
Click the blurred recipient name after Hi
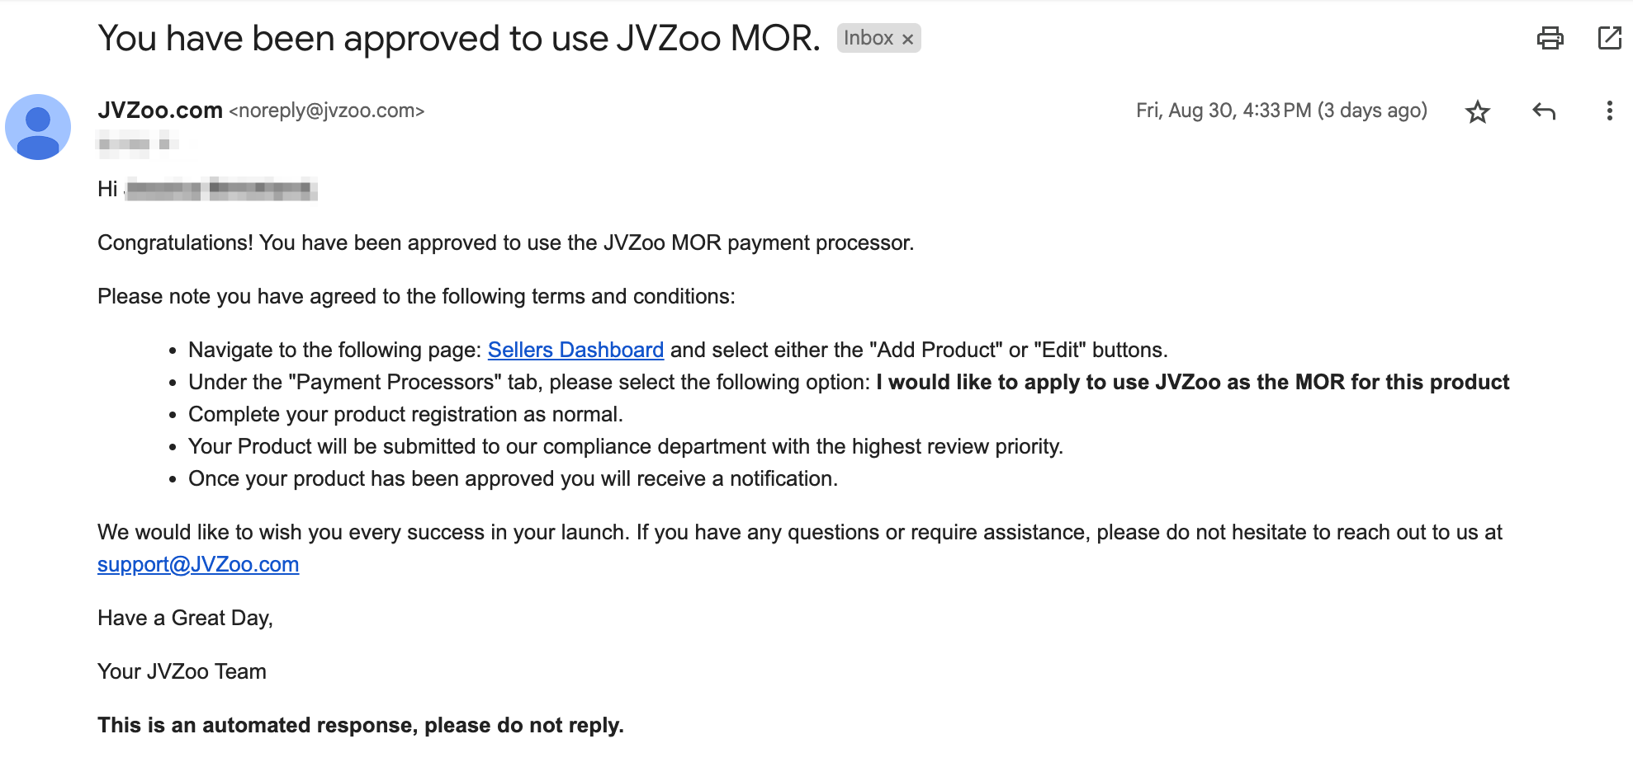(x=221, y=189)
